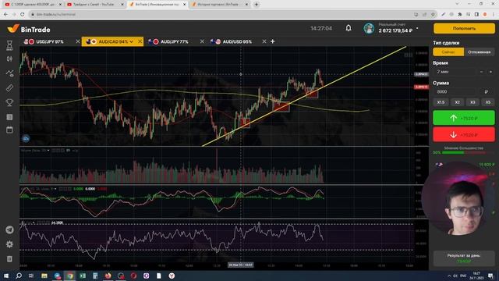Add a new asset tab with plus

coord(272,41)
